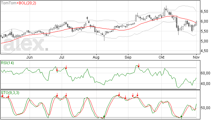Screen dimensions: 215x120
Task: Click the 60,00 RSI axis value
Action: pos(205,73)
